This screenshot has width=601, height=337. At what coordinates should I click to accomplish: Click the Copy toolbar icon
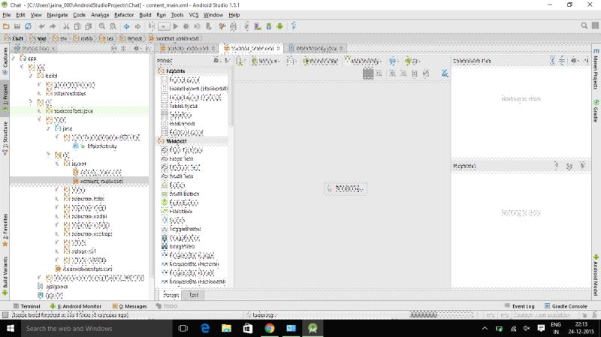[x=77, y=26]
